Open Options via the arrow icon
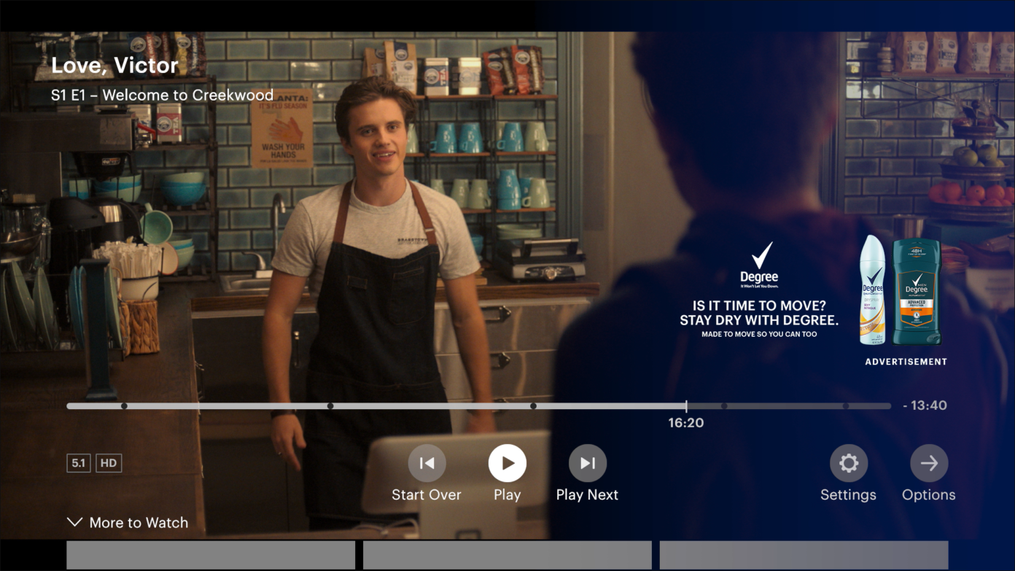This screenshot has height=571, width=1015. [x=928, y=463]
